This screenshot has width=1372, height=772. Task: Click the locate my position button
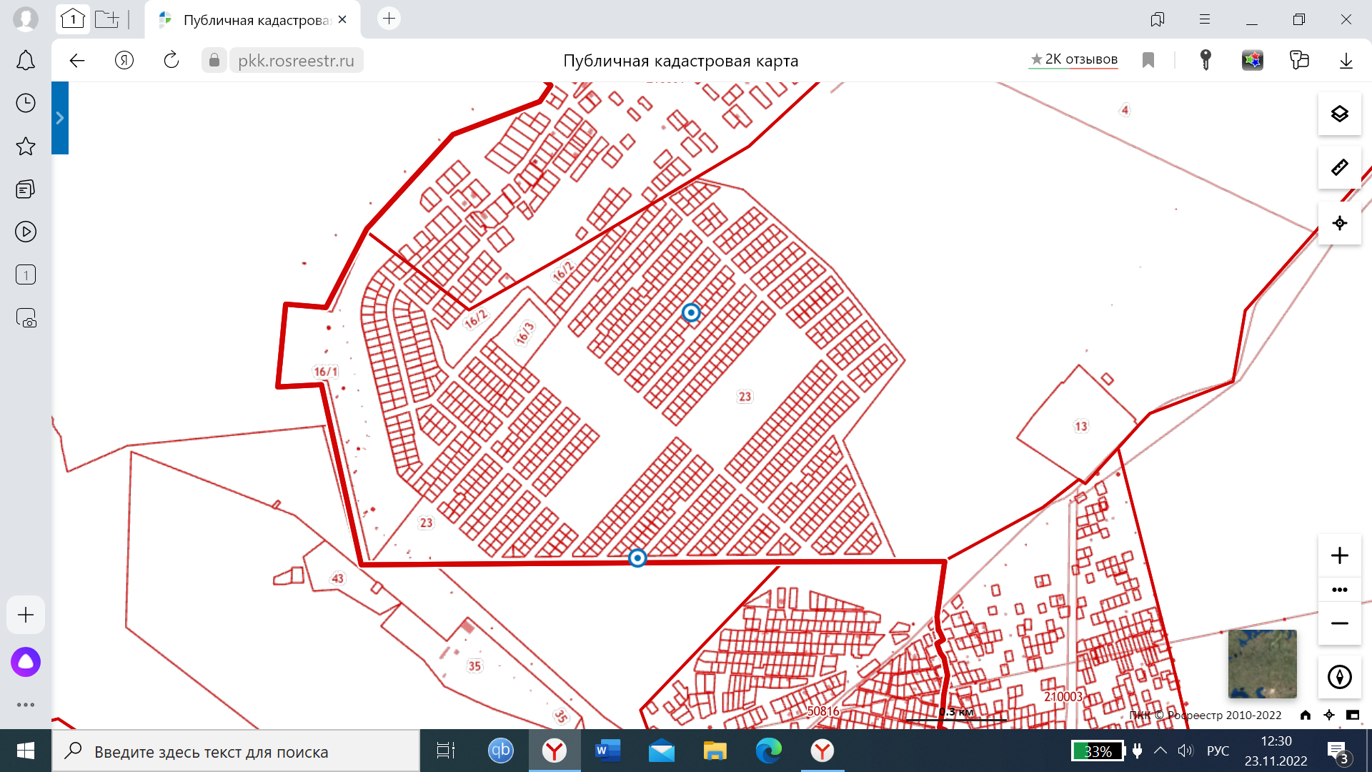pos(1339,223)
